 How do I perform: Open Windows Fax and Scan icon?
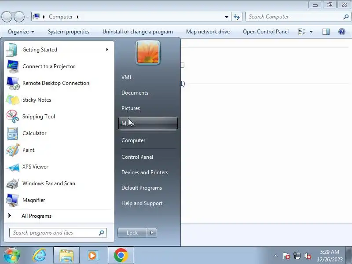pos(13,183)
